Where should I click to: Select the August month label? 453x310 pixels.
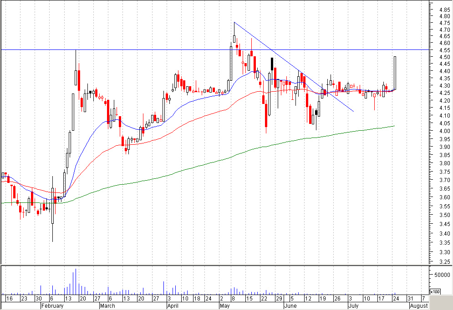click(418, 306)
